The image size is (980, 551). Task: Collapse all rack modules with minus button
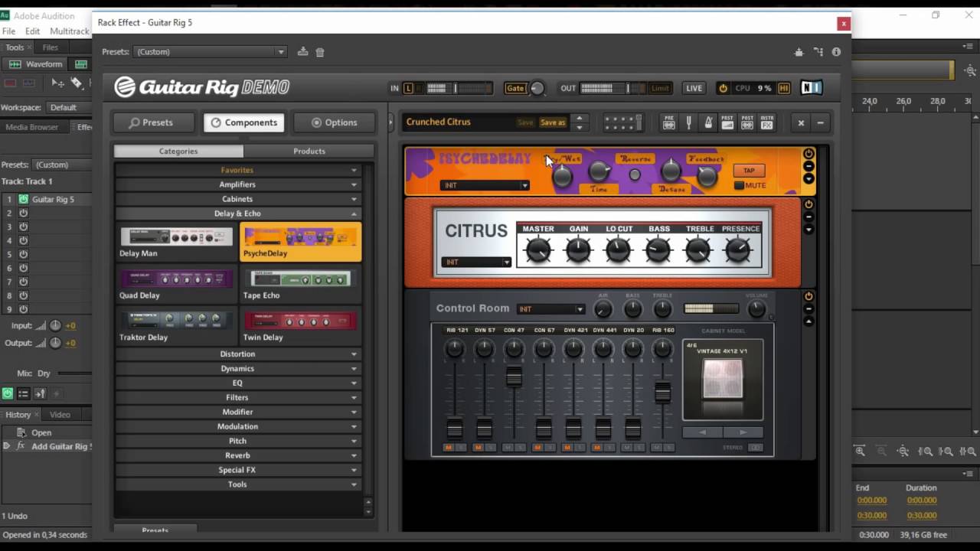point(820,122)
